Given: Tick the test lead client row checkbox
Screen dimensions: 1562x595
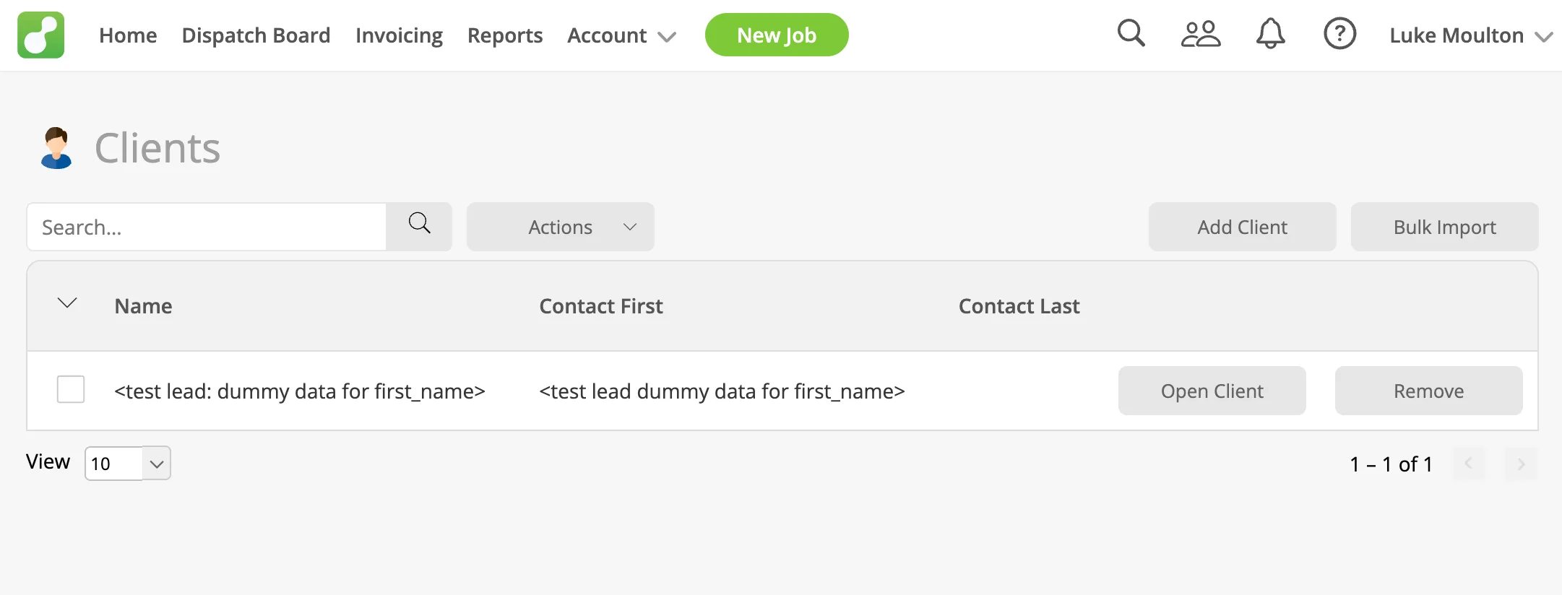Looking at the screenshot, I should pyautogui.click(x=71, y=389).
